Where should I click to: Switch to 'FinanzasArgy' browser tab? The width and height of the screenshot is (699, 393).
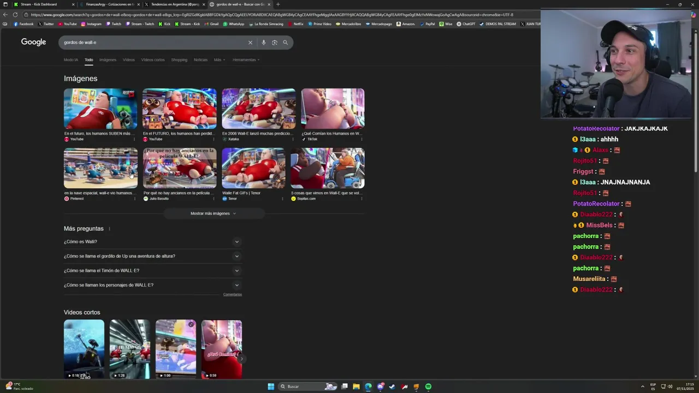(109, 4)
